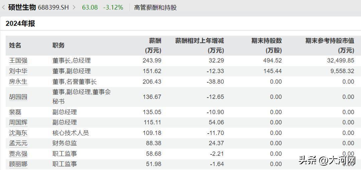
Task: Select the 2024年报 heading
Action: [x=20, y=23]
